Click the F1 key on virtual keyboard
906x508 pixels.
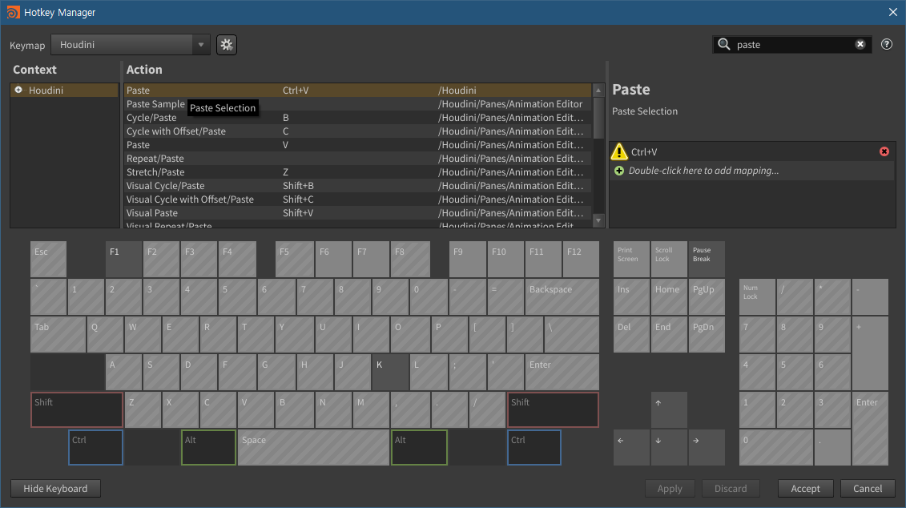click(x=123, y=259)
